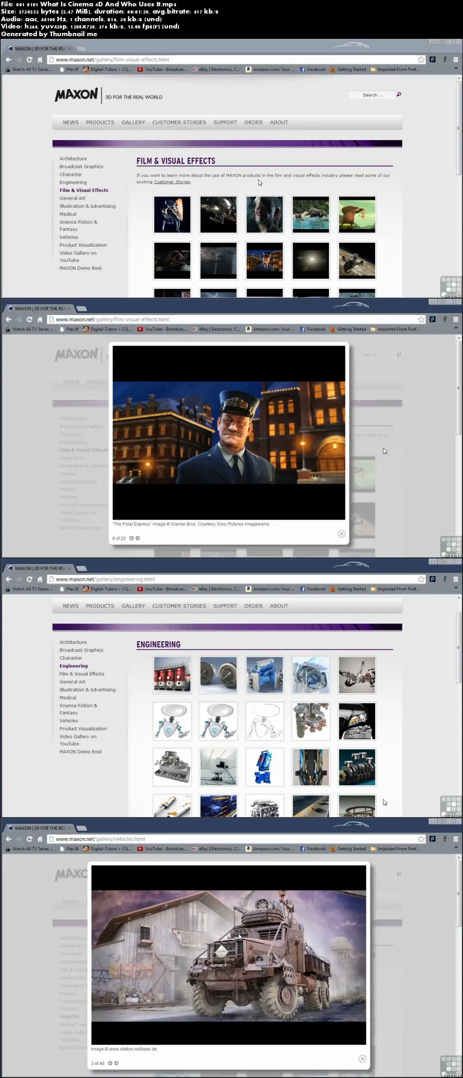
Task: Click the next arrow next to '3 of 46'
Action: 116,1063
